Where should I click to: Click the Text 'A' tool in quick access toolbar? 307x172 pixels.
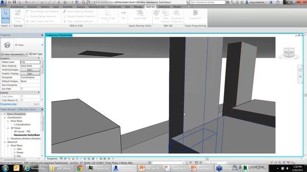pos(59,2)
